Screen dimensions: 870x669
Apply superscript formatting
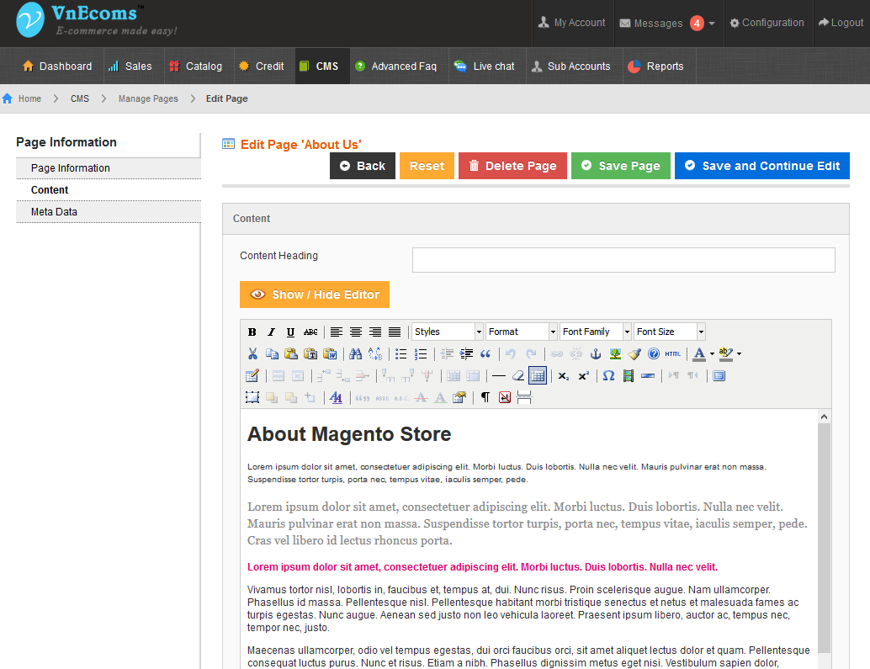coord(583,375)
